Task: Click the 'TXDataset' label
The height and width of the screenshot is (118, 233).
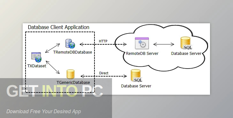Action: 37,66
